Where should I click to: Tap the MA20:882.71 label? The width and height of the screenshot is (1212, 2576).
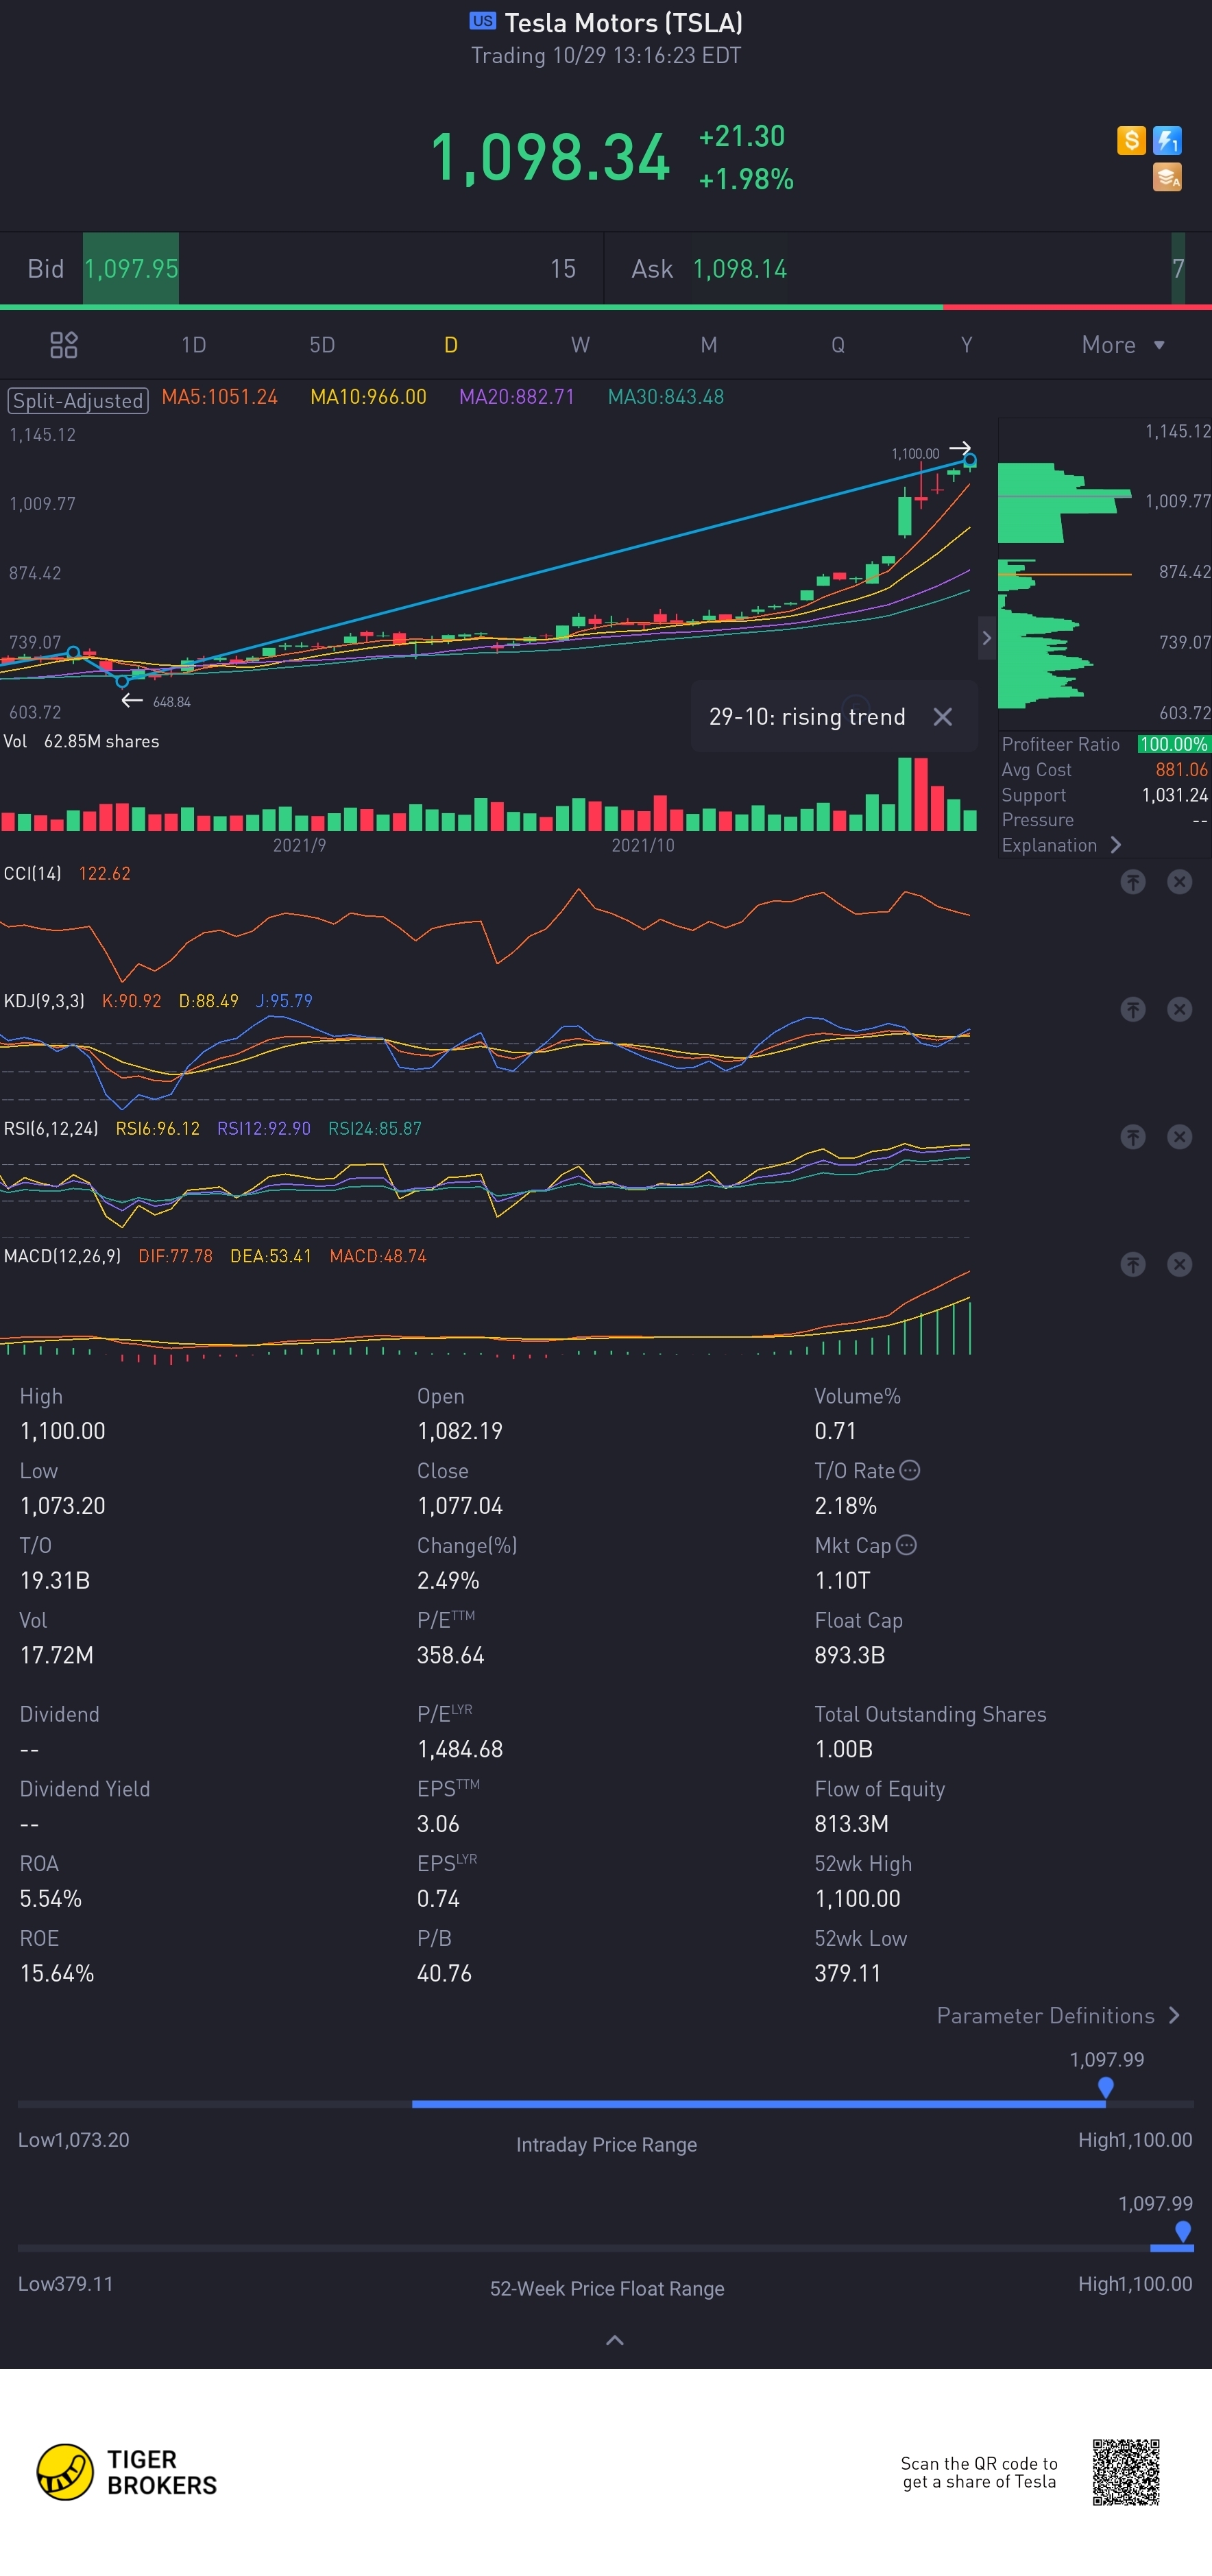point(516,397)
